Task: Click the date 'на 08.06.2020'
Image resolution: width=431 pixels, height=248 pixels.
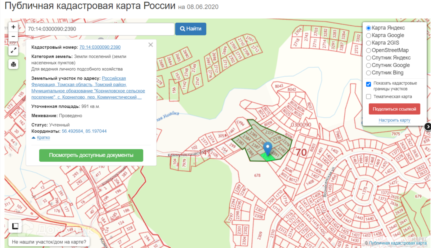Action: [198, 7]
